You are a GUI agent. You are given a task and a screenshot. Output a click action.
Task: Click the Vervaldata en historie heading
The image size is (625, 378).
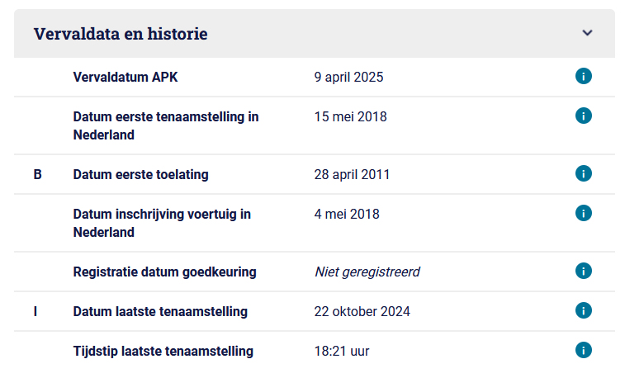click(x=121, y=34)
